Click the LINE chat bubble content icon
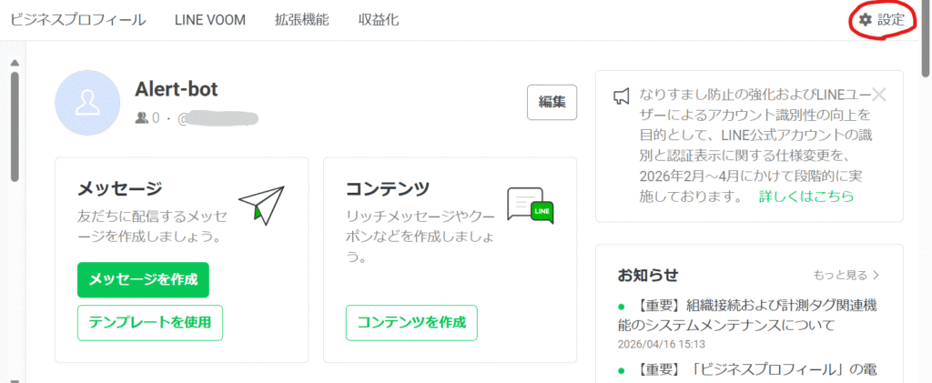The image size is (932, 383). coord(531,206)
